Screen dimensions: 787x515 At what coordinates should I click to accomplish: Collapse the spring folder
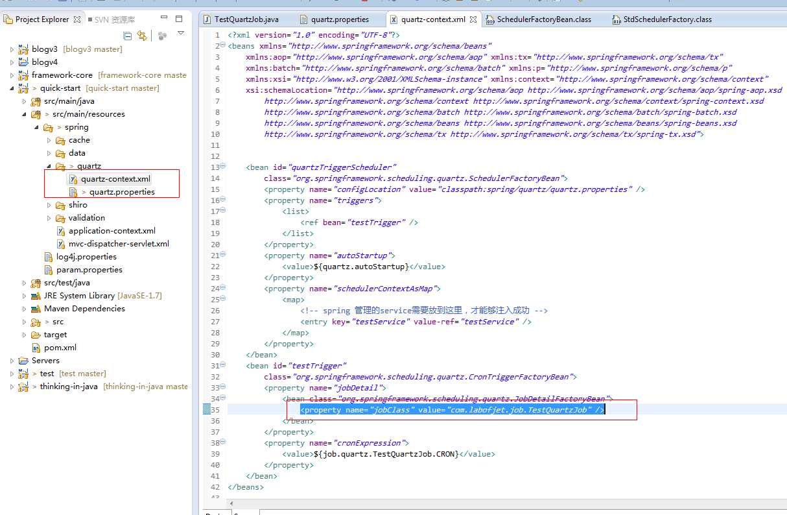pos(37,127)
